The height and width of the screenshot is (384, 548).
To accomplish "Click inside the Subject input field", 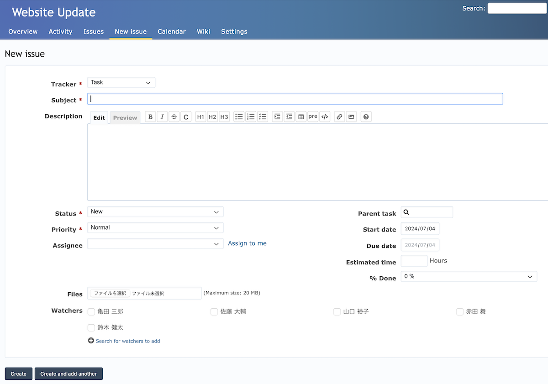I will [x=295, y=99].
